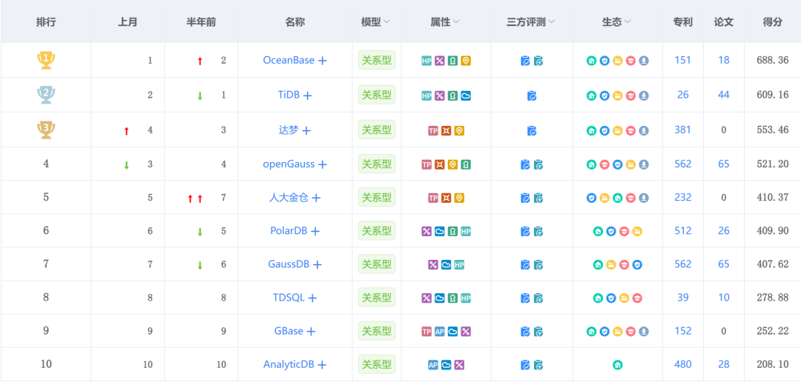Open the GaussDB database link

click(x=289, y=264)
